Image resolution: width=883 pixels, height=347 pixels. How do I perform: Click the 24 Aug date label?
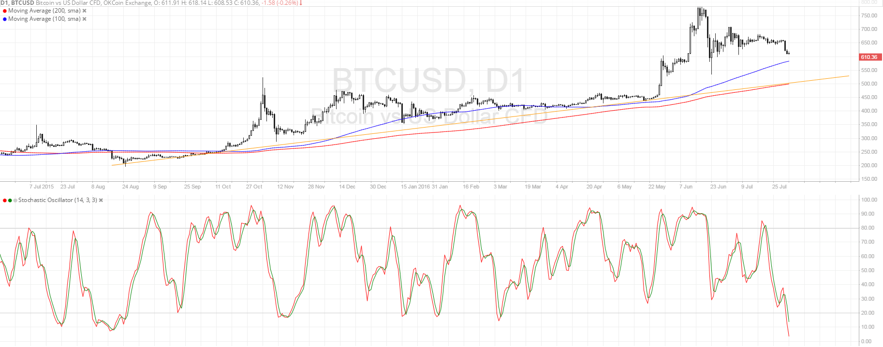click(x=131, y=187)
